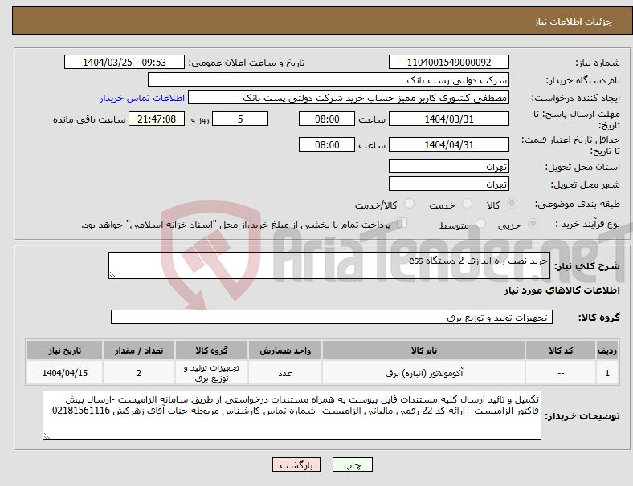Click the resize handle of buyer notes textarea

[47, 436]
